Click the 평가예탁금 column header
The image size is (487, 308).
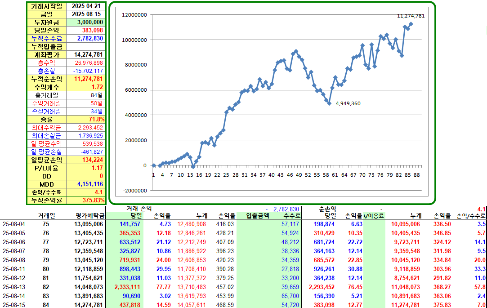pyautogui.click(x=90, y=216)
